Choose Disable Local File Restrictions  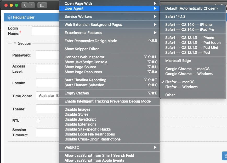click(x=109, y=134)
